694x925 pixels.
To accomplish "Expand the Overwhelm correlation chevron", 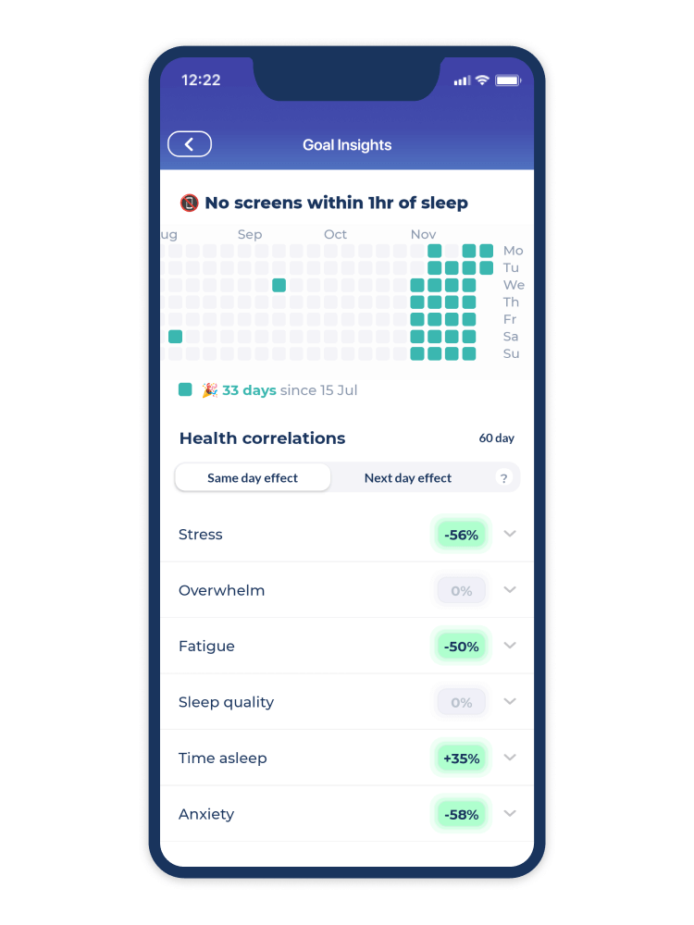I will (x=510, y=590).
